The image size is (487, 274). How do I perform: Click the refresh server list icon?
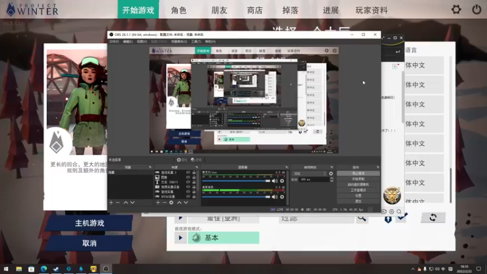click(x=433, y=217)
